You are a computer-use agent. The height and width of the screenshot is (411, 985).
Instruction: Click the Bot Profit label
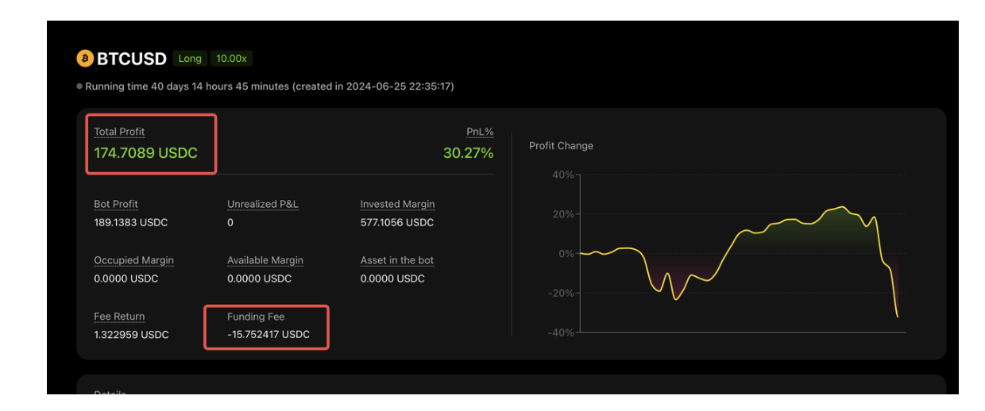click(x=116, y=204)
